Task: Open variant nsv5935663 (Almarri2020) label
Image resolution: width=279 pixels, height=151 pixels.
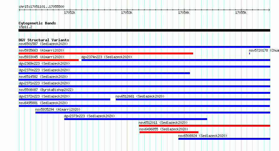Action: coord(41,50)
